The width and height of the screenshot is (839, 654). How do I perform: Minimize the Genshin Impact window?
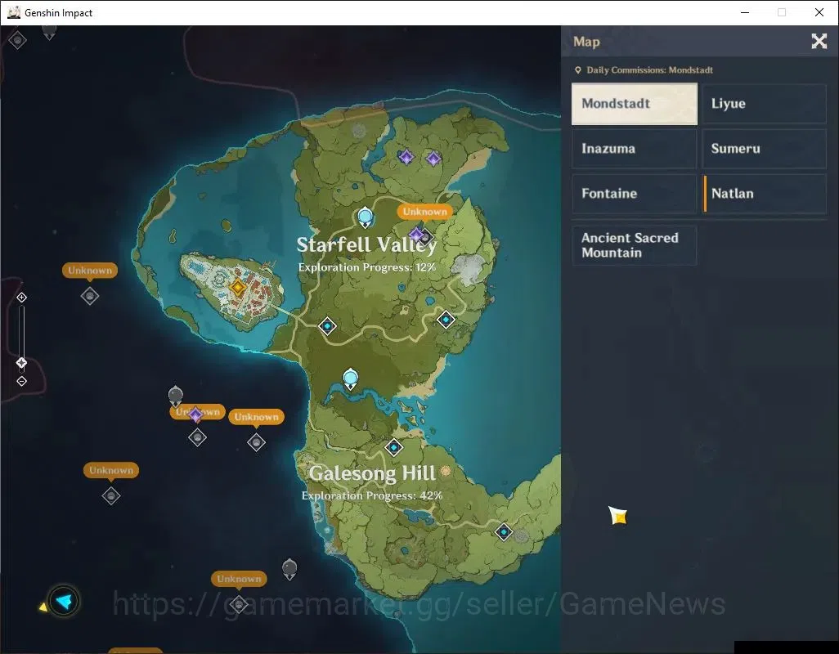[x=744, y=12]
